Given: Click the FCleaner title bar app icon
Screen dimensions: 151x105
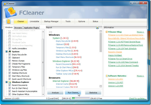Looking at the screenshot, I should pyautogui.click(x=4, y=4).
